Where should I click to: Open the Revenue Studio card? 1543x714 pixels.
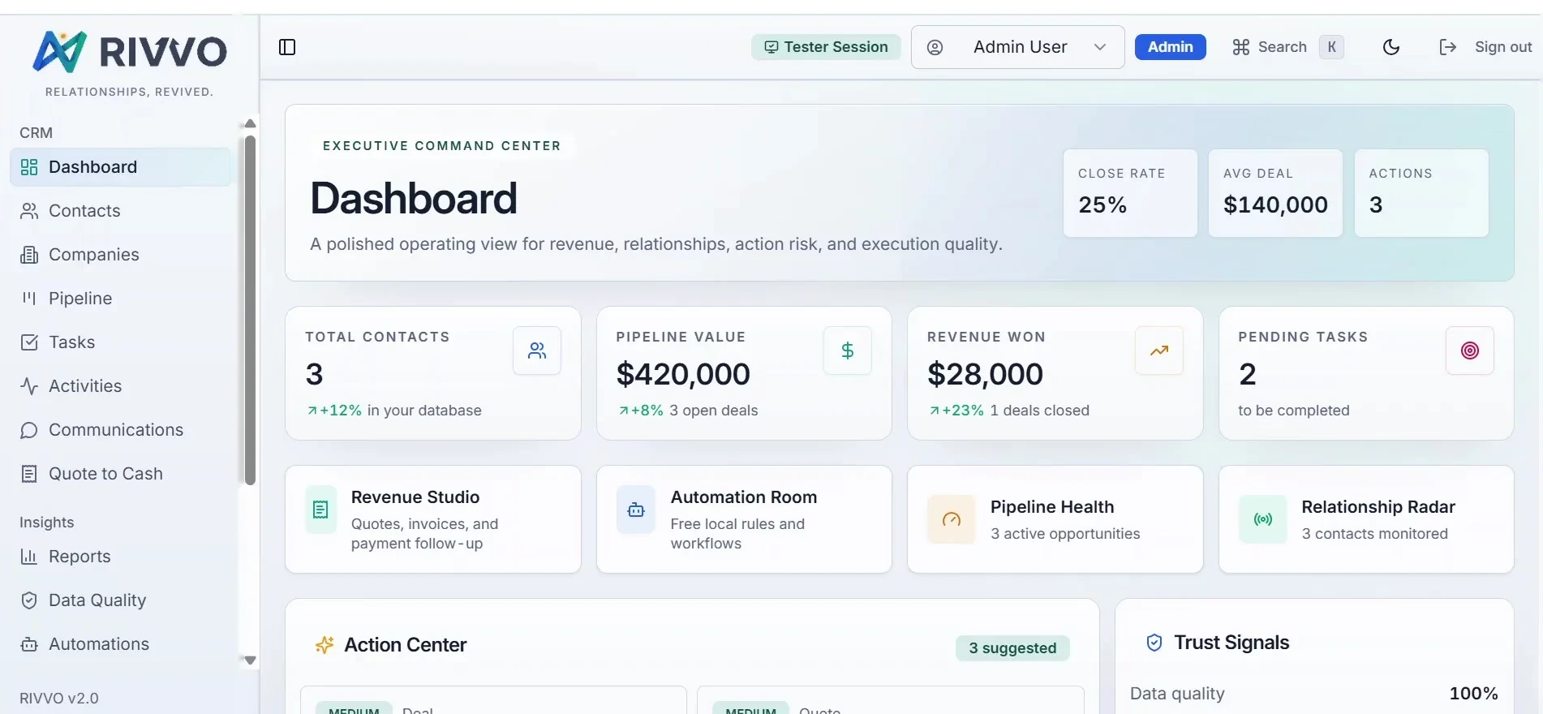(433, 519)
